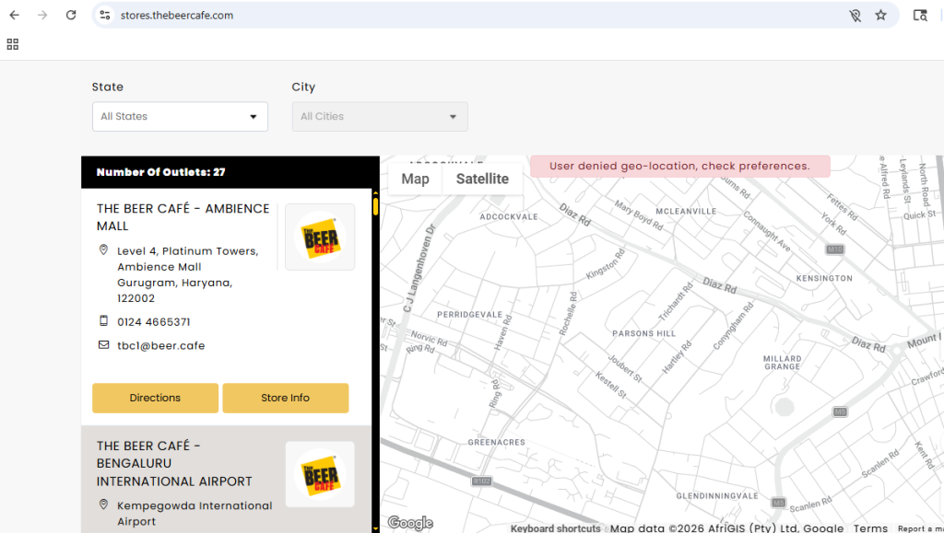The image size is (944, 533).
Task: Click the location pin beside Level 4 address
Action: coord(103,249)
